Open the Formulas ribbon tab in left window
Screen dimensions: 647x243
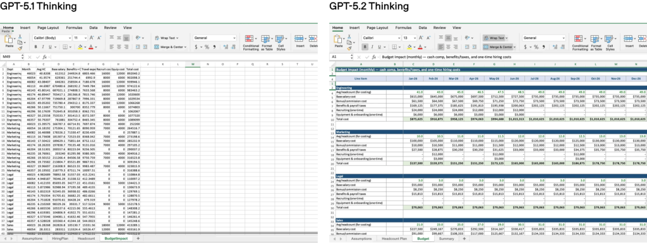(x=75, y=28)
